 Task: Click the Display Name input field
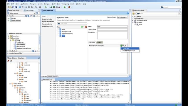[112, 29]
